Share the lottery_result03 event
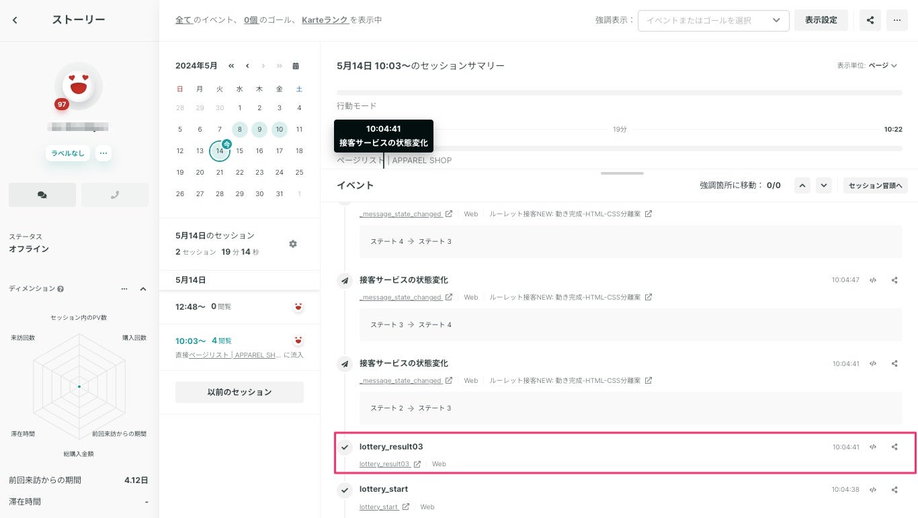 pyautogui.click(x=894, y=447)
